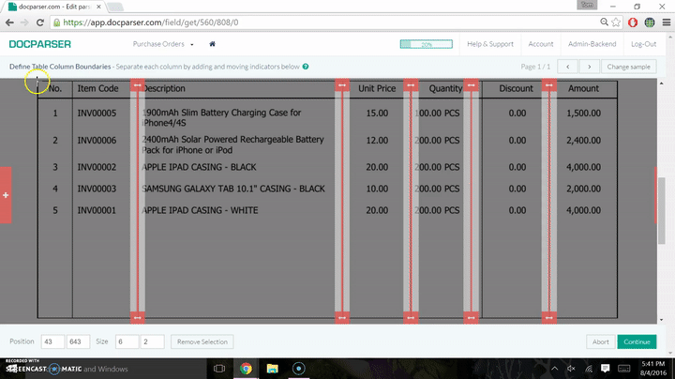Screen dimensions: 675x379
Task: Bookmark this page with the star icon
Action: point(613,21)
